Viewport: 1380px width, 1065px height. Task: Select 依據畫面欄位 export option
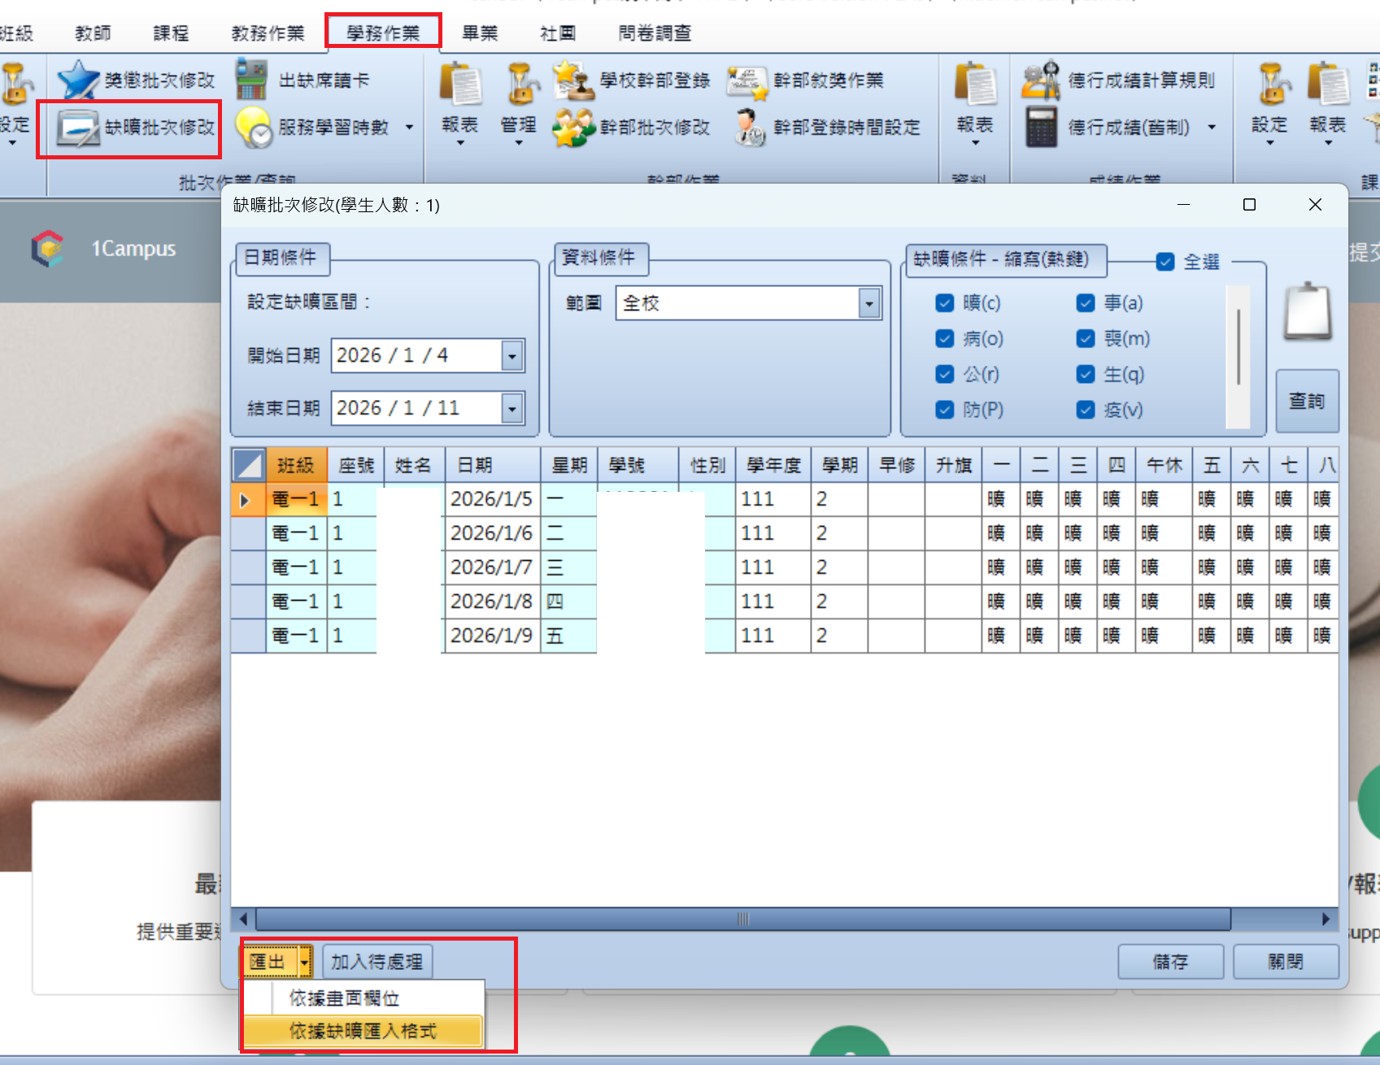pos(364,998)
